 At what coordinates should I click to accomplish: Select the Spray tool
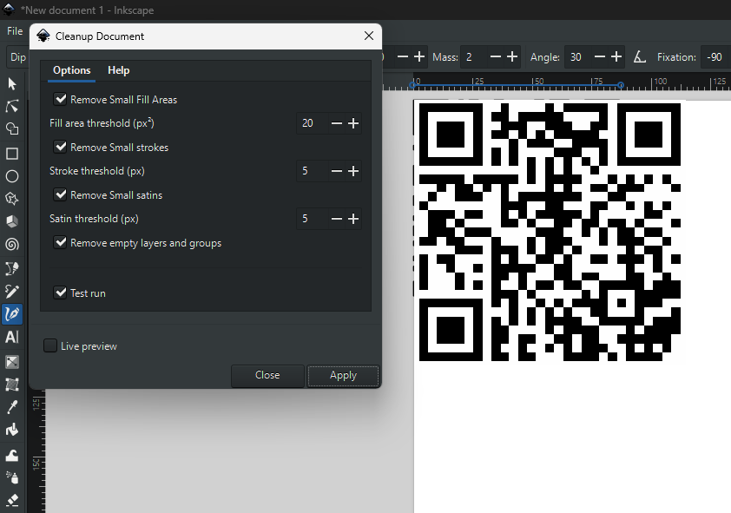click(12, 477)
